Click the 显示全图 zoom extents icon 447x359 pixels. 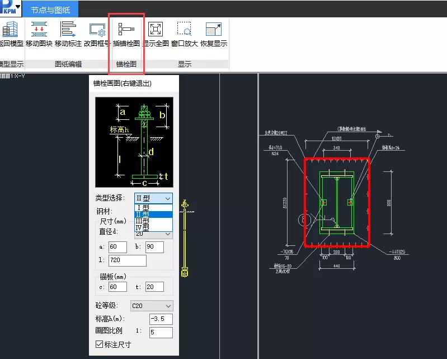coord(156,29)
